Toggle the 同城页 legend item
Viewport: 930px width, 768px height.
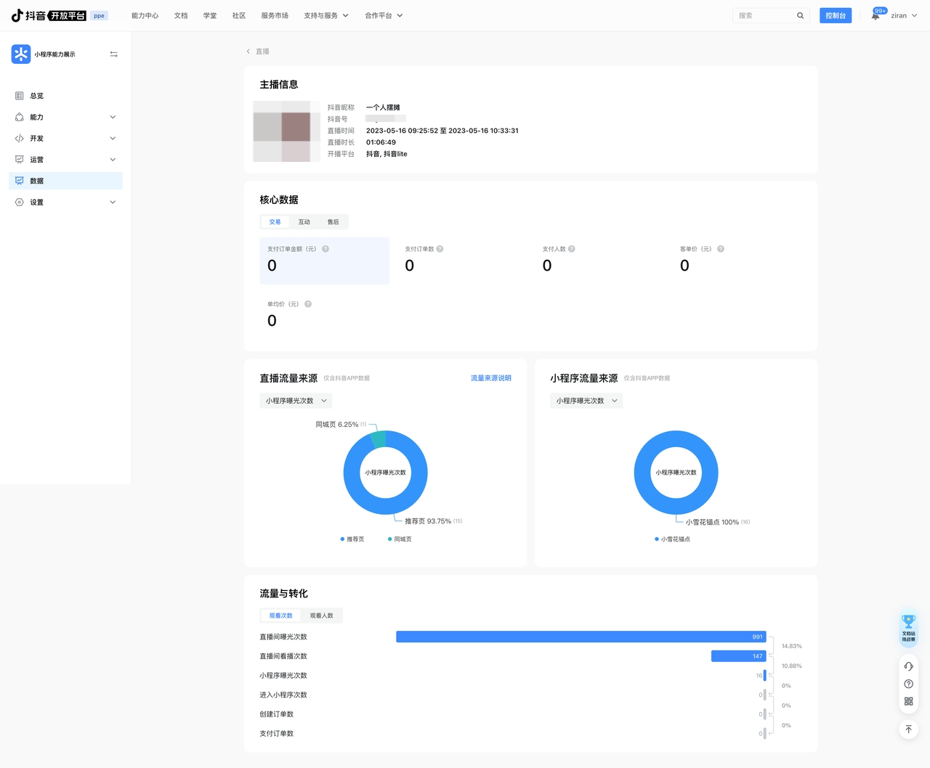(400, 539)
